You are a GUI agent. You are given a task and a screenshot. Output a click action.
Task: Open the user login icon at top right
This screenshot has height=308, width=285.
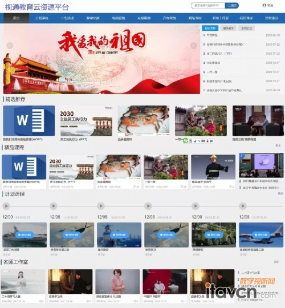(x=264, y=6)
